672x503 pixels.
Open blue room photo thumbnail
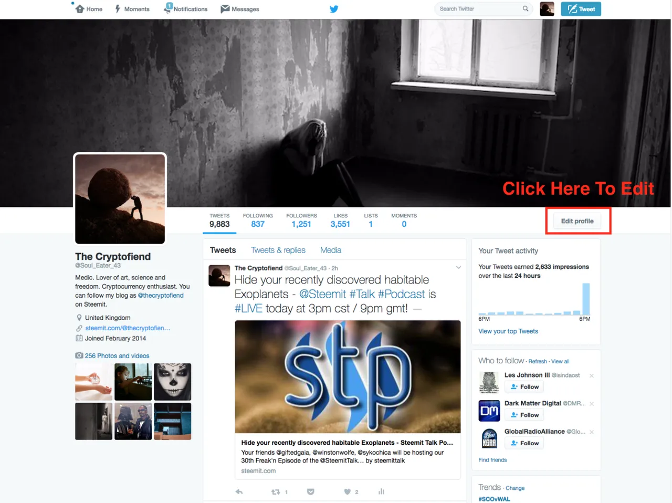[173, 421]
